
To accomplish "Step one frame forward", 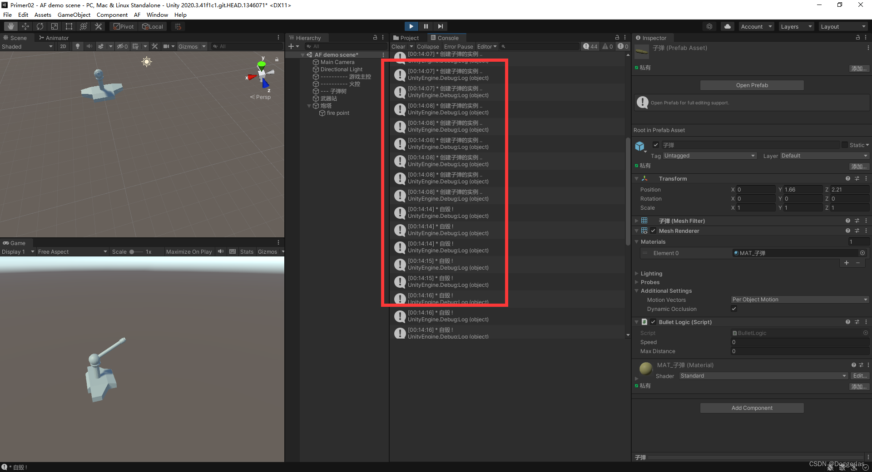I will [x=440, y=26].
